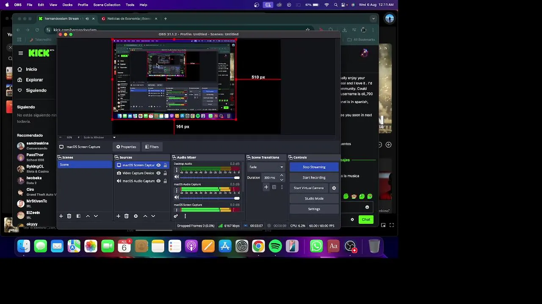Add a scene transition with plus icon
This screenshot has width=542, height=304.
point(266,187)
